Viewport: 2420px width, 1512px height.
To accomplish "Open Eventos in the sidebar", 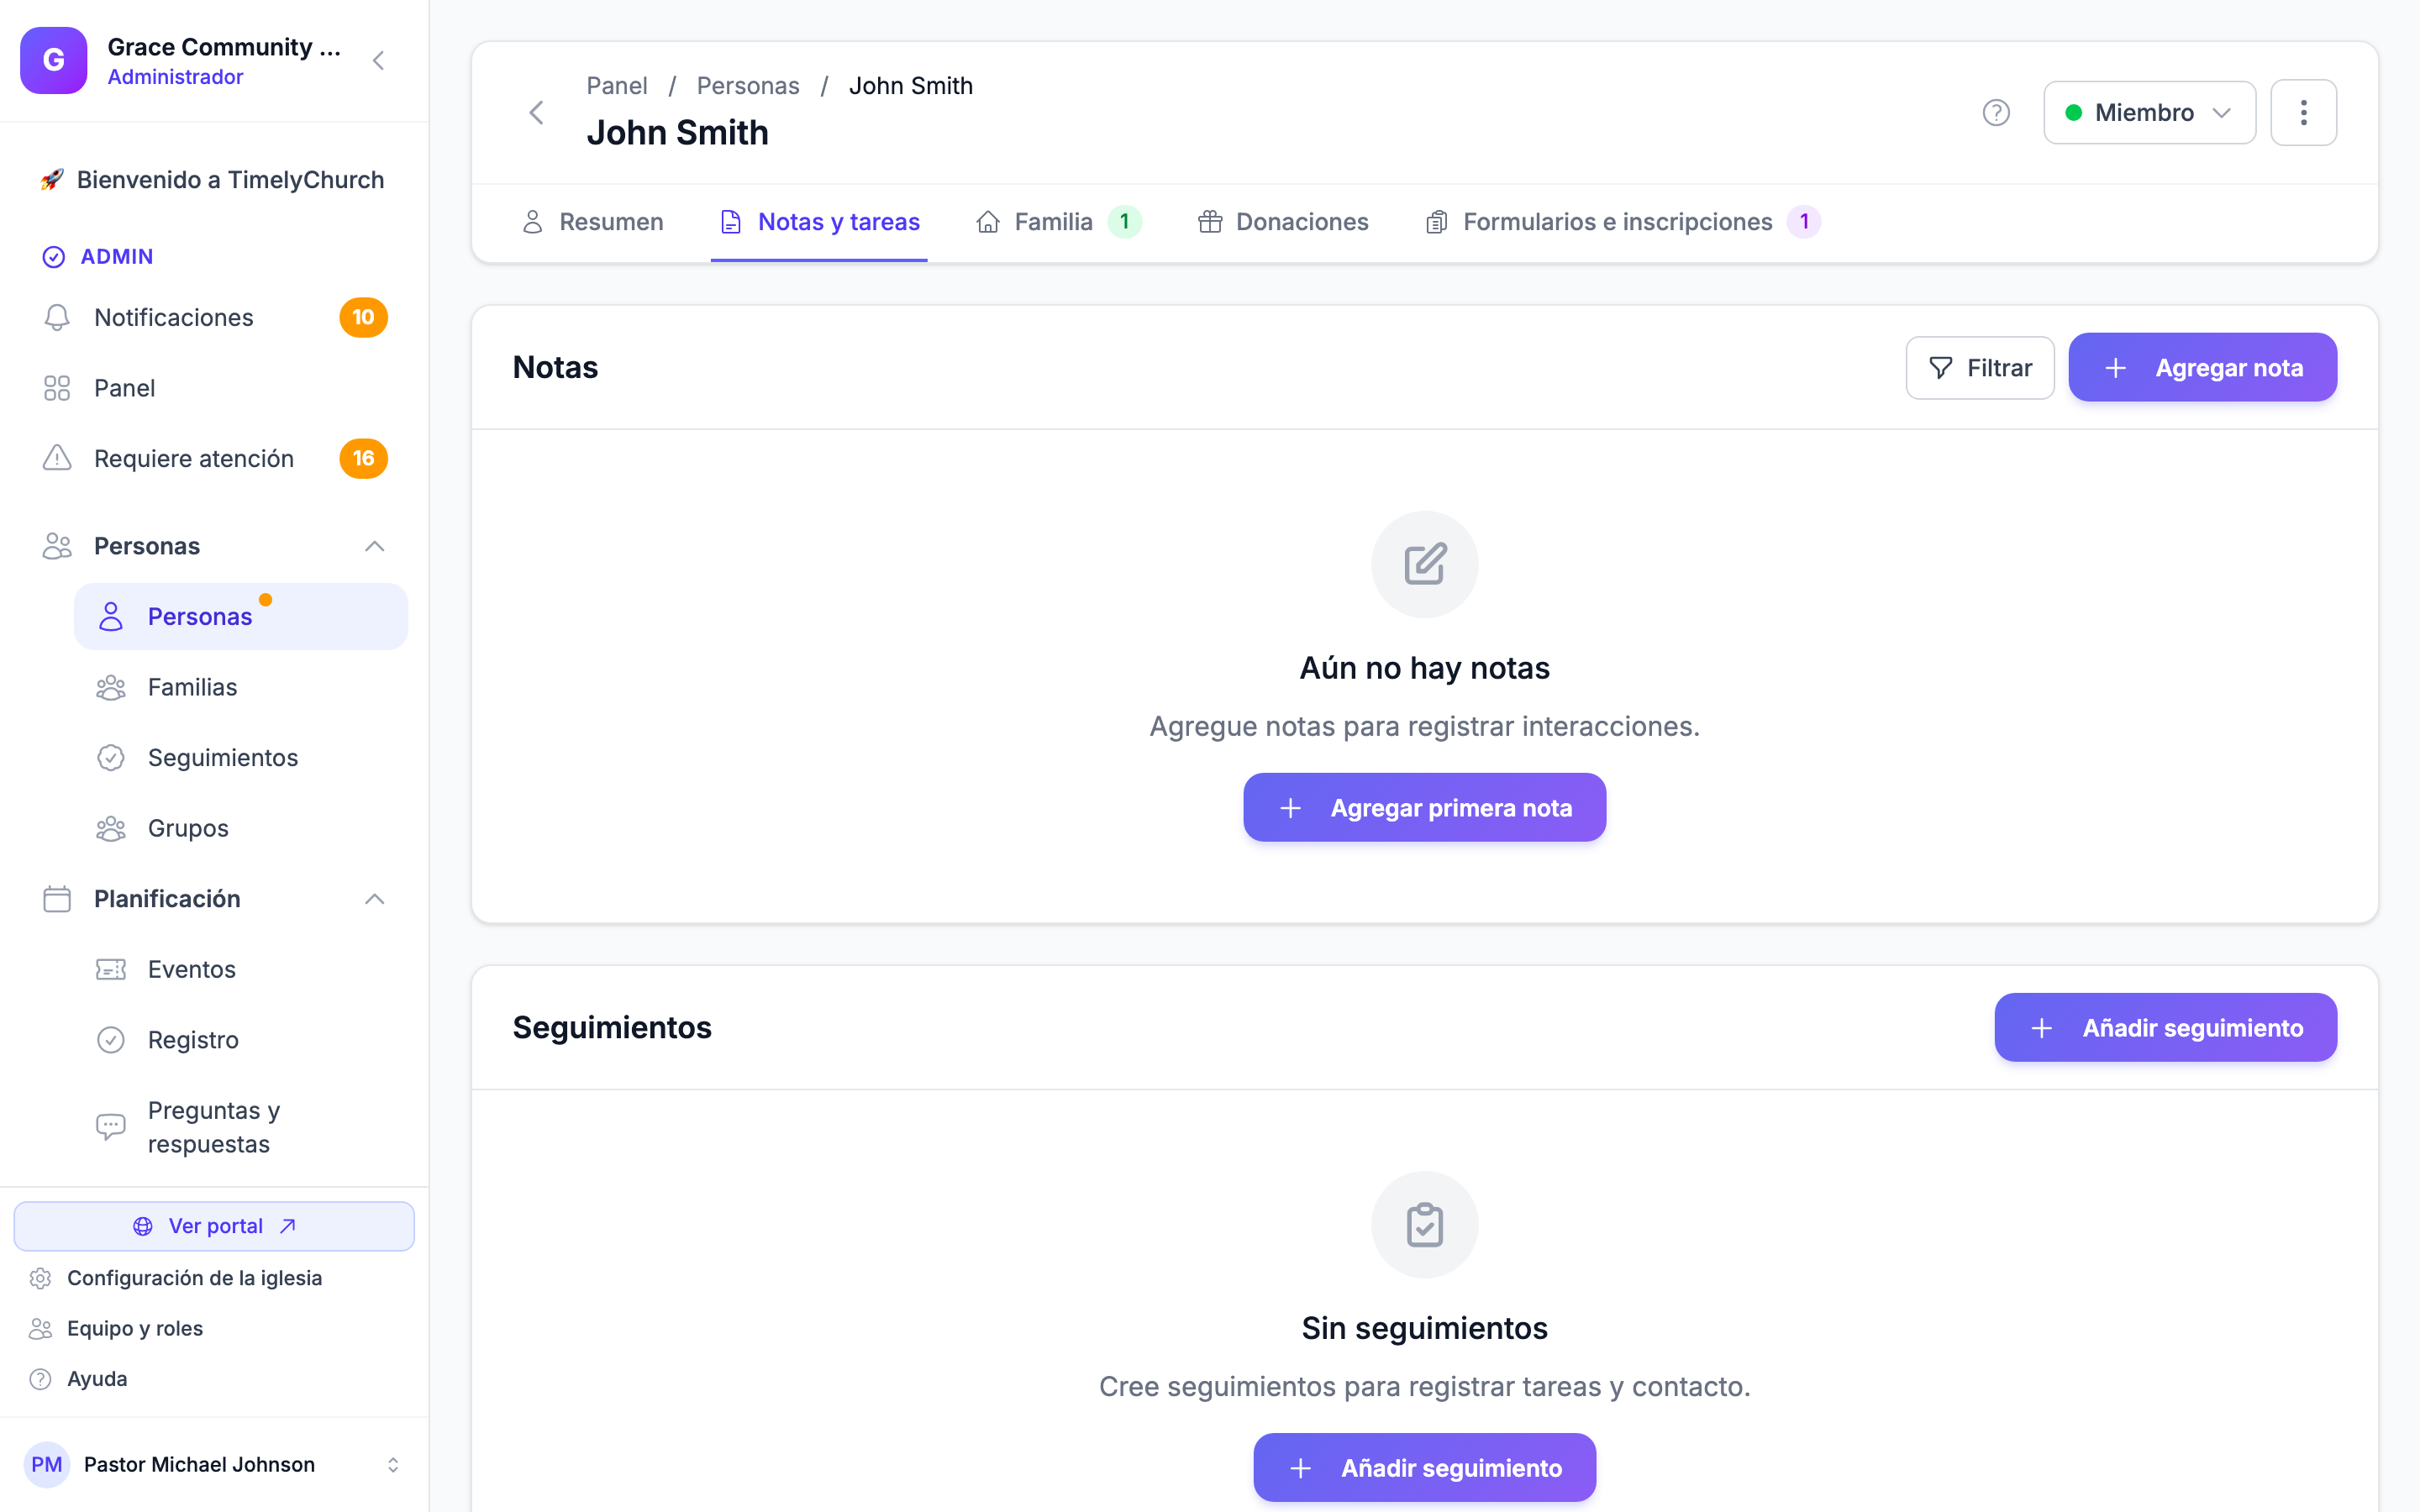I will click(x=241, y=969).
